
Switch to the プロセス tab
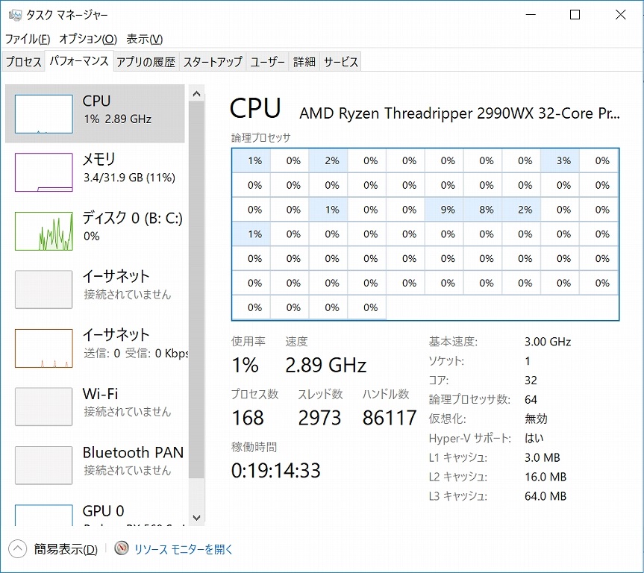[x=24, y=62]
